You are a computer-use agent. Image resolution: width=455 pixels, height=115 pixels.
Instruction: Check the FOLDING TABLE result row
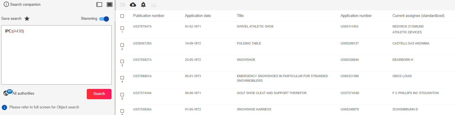click(x=122, y=45)
